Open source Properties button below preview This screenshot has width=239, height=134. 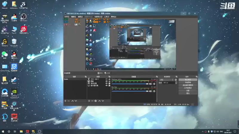click(100, 73)
